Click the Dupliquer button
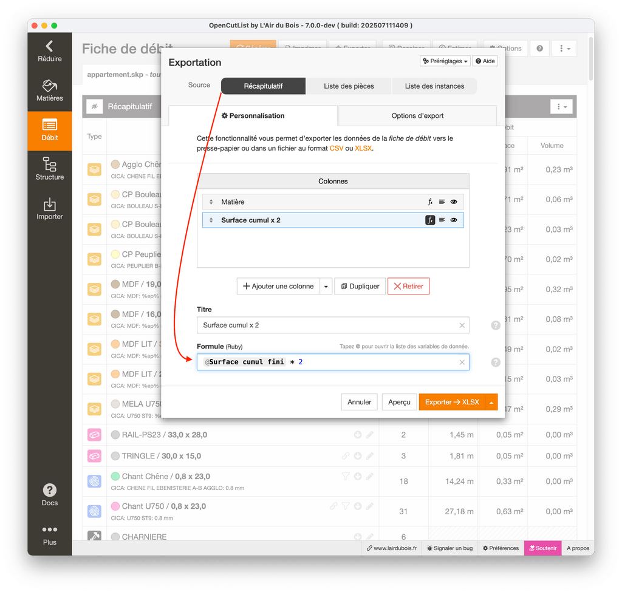 pos(360,287)
